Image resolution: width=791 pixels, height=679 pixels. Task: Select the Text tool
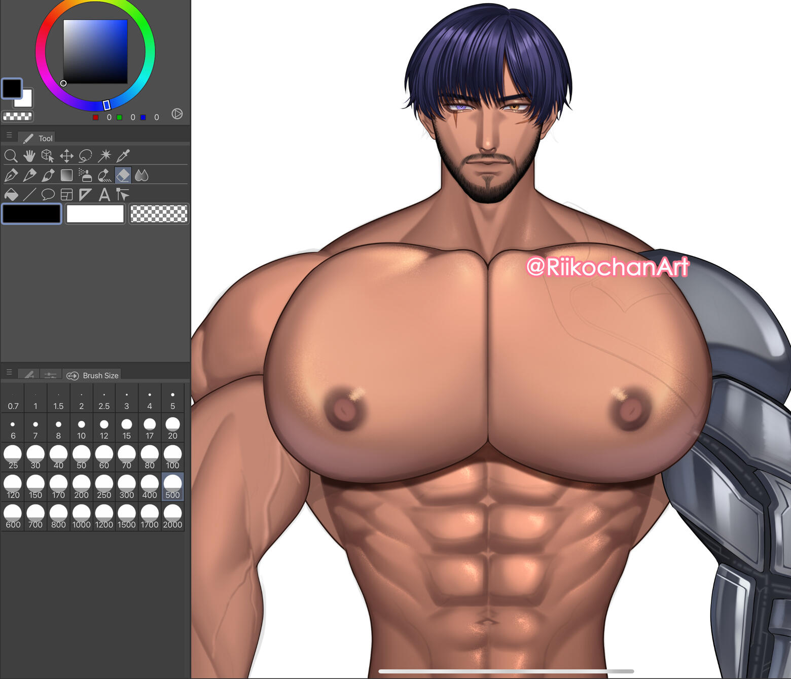click(104, 195)
